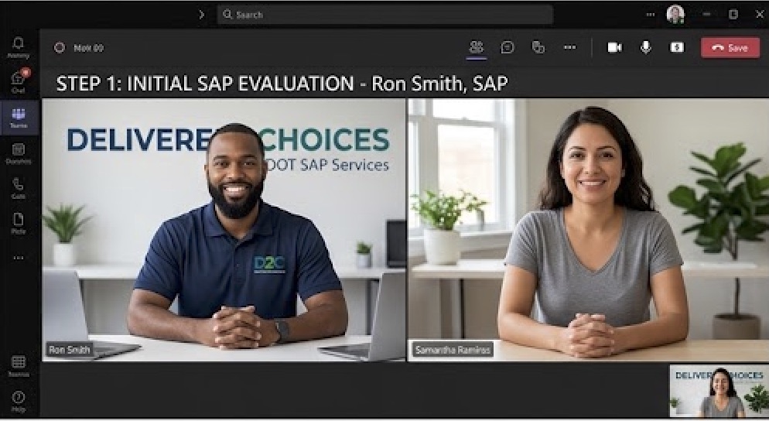
Task: Click the STEP 1 INITIAL SAP EVALUATION heading
Action: click(x=282, y=84)
